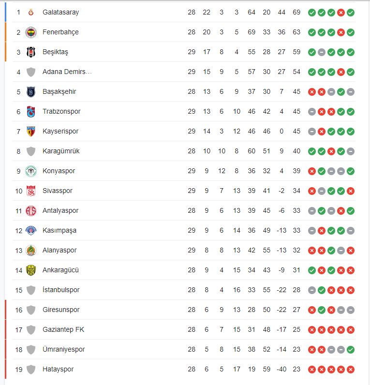Screen dimensions: 370x385
Task: Select the Kasımpaşa table row name
Action: [x=59, y=230]
